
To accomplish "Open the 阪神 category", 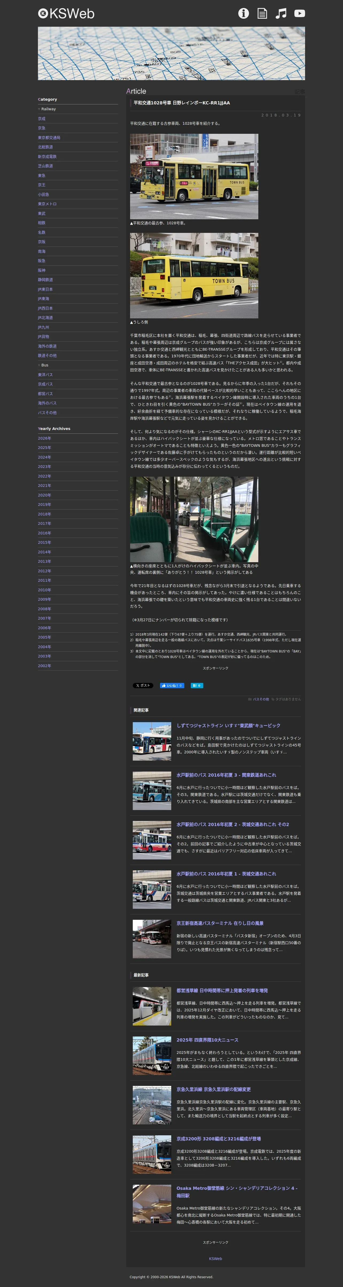I will [x=41, y=270].
